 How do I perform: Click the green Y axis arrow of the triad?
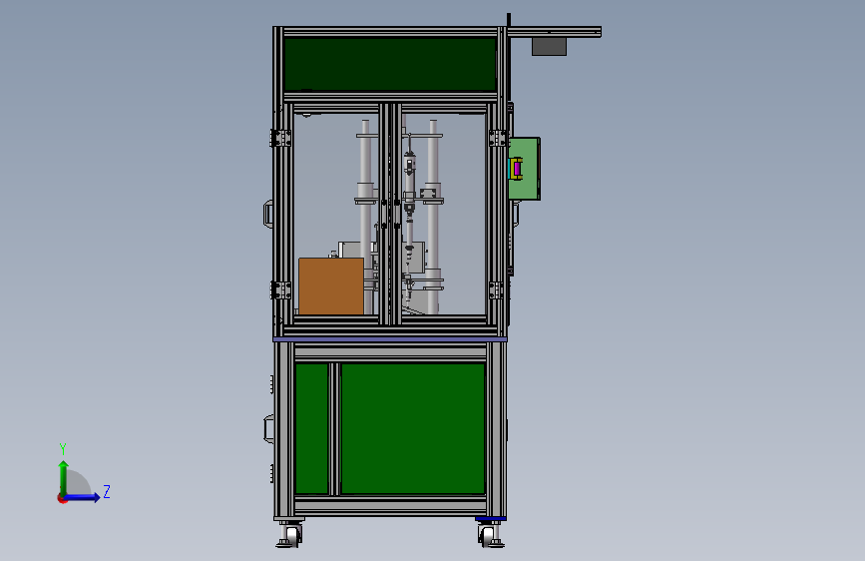click(x=64, y=478)
